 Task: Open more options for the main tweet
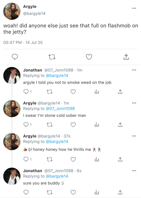pos(134,8)
